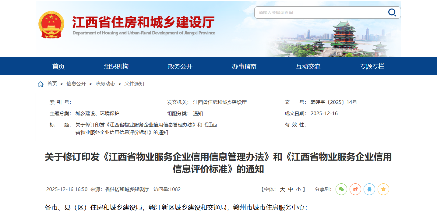Viewport: 437px width, 216px height.
Task: Click 文件通知 breadcrumb link
Action: 134,84
